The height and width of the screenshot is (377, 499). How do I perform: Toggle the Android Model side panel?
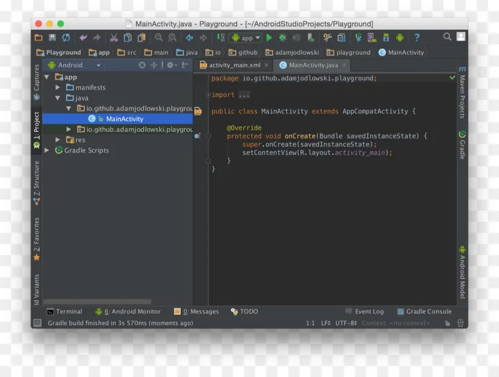(462, 272)
